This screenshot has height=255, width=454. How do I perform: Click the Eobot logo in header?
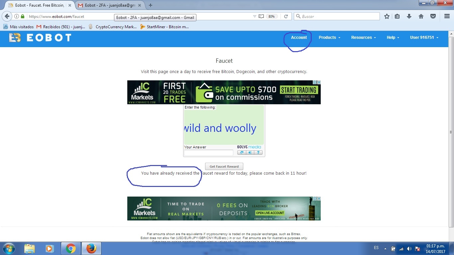(40, 38)
